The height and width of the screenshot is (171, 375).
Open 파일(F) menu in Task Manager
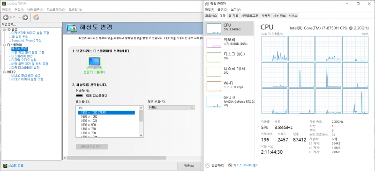(x=210, y=10)
